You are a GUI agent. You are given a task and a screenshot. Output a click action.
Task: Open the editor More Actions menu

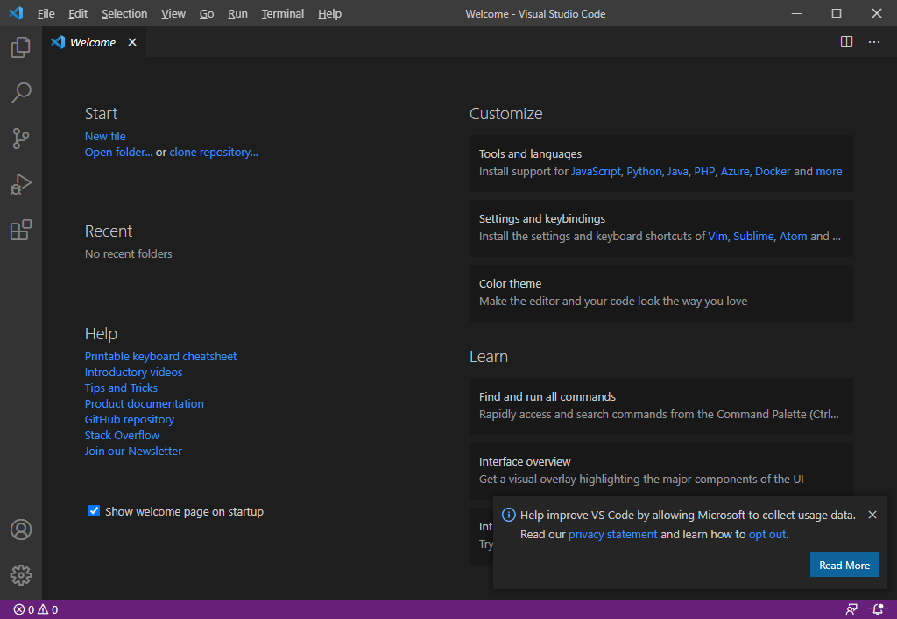(873, 41)
